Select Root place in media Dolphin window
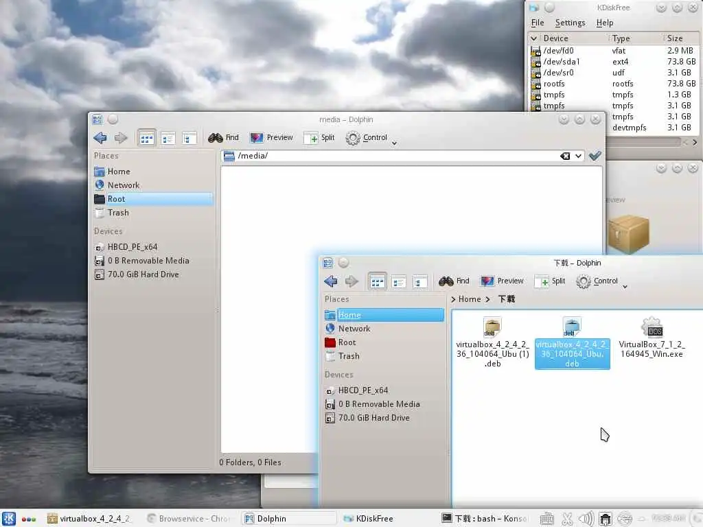 153,199
